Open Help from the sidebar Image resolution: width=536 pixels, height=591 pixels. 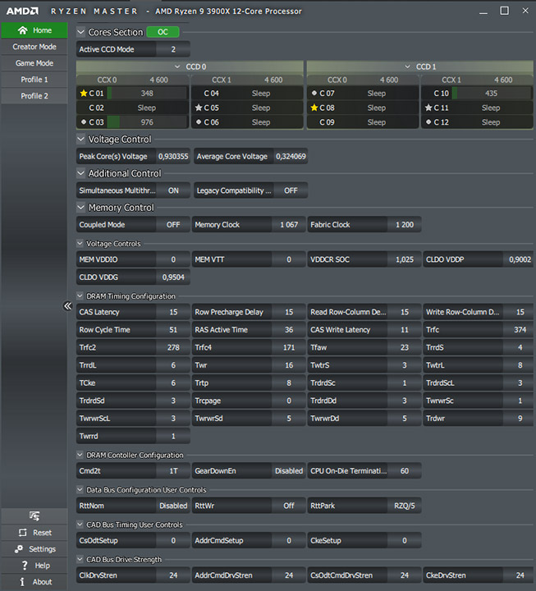coord(34,566)
